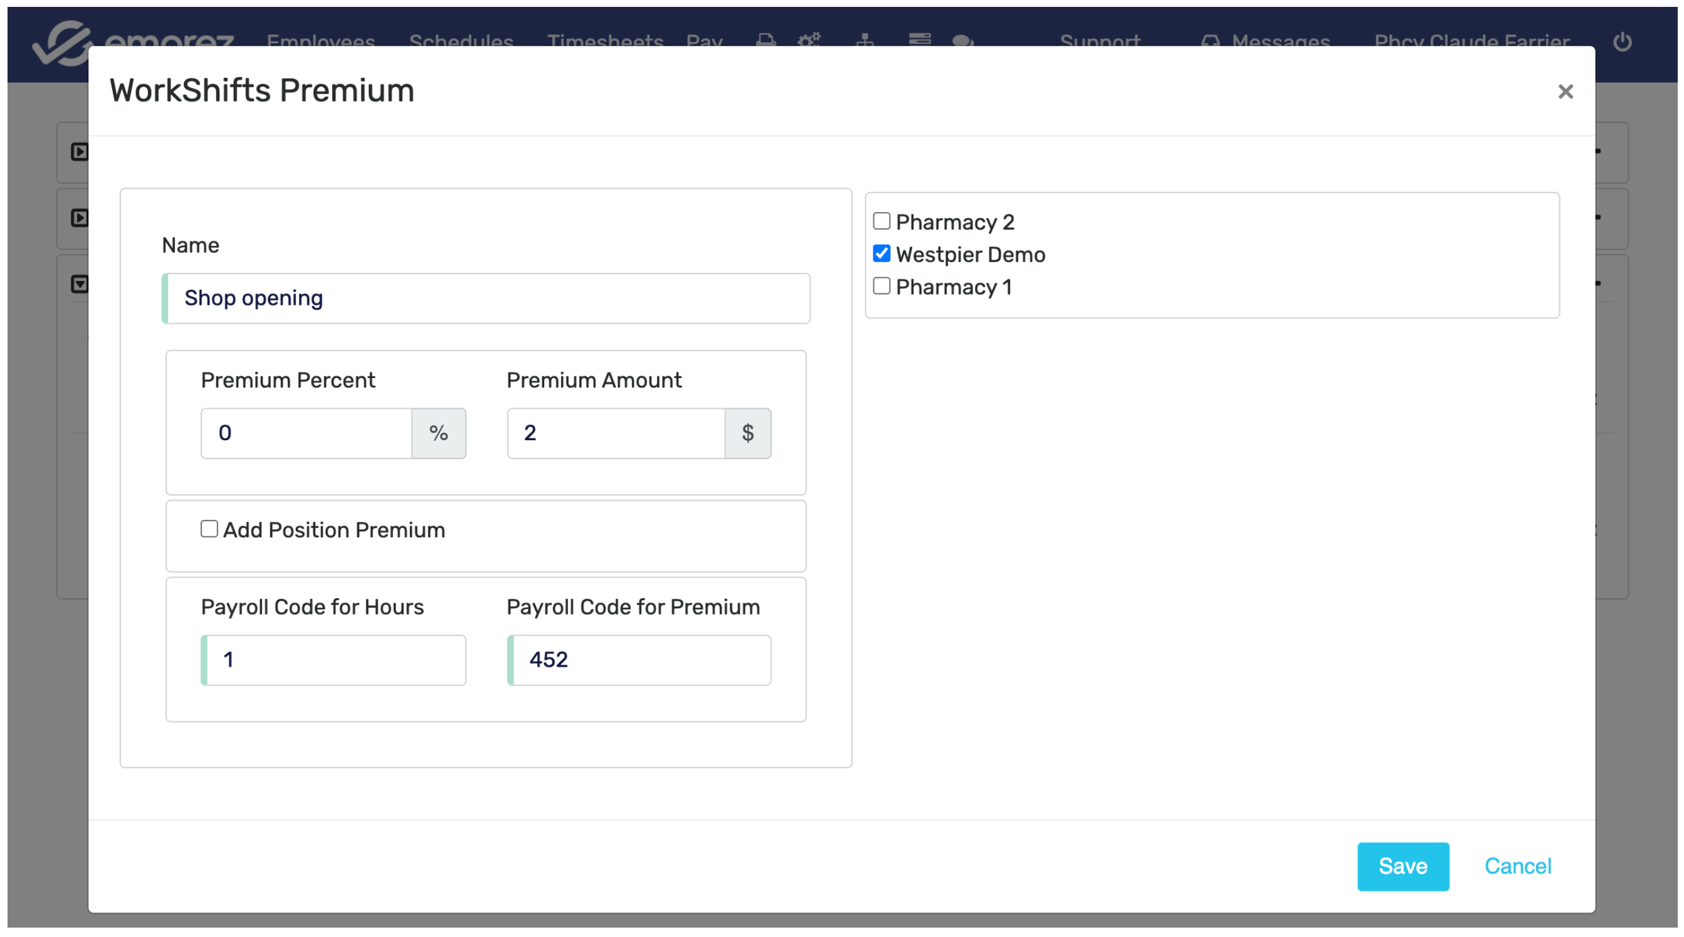The width and height of the screenshot is (1684, 937).
Task: Click the Premium Amount field
Action: click(x=616, y=433)
